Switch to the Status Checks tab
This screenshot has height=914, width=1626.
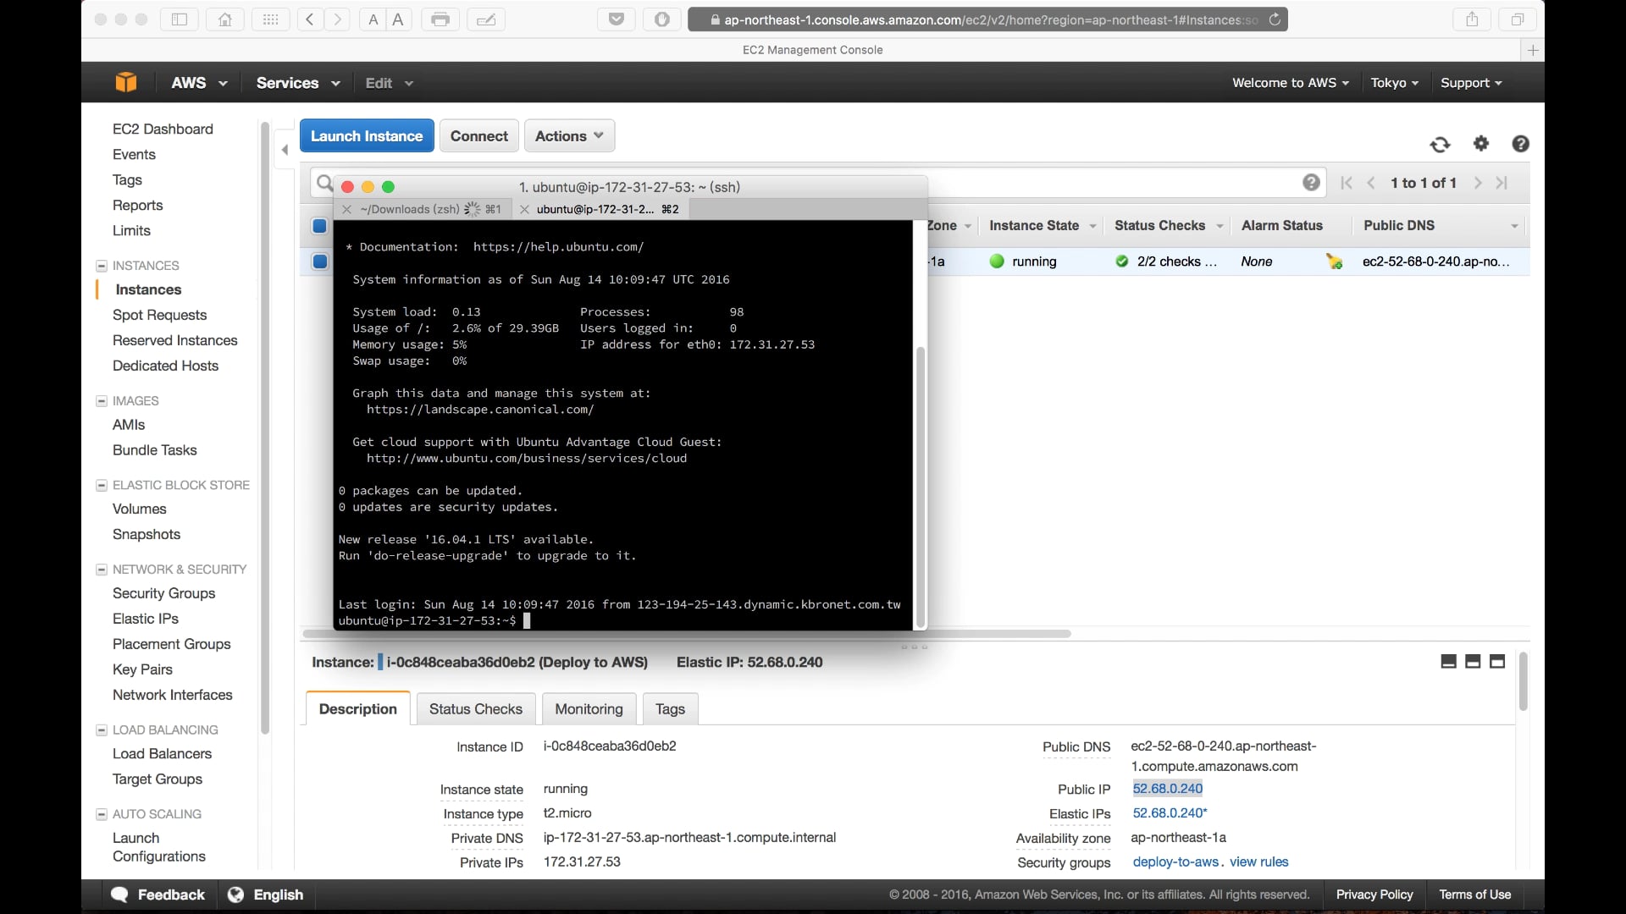click(x=475, y=709)
